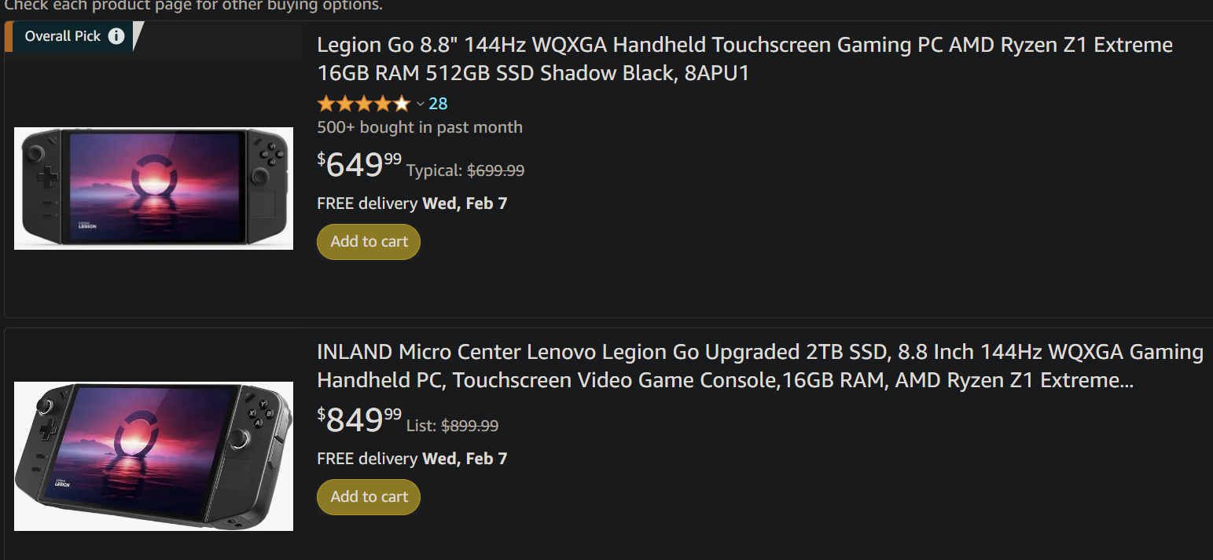Image resolution: width=1213 pixels, height=560 pixels.
Task: Click the five-star rating icons
Action: coord(363,104)
